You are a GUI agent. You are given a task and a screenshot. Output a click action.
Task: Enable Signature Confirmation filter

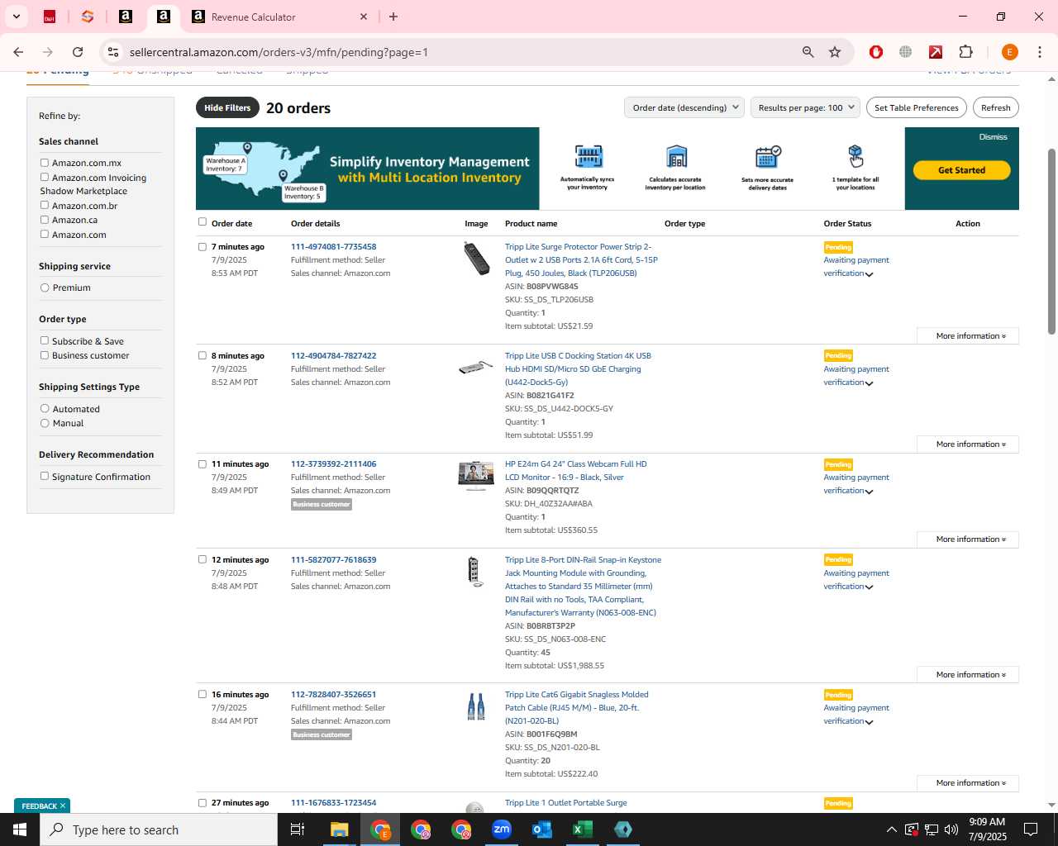(x=45, y=476)
